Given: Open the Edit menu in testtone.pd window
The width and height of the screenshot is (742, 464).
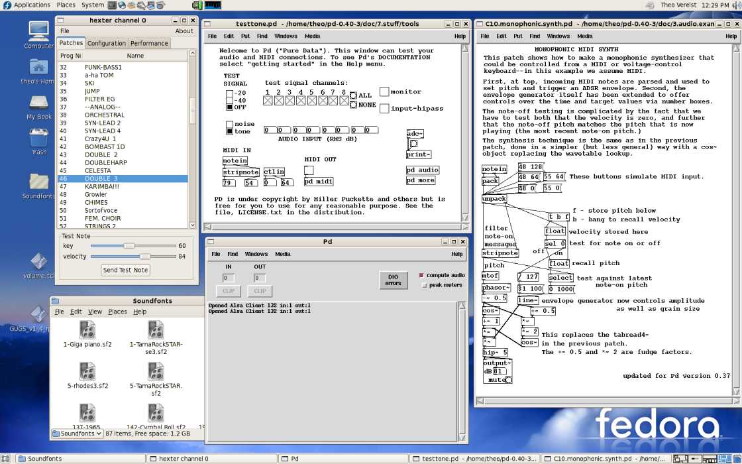Looking at the screenshot, I should pos(229,36).
